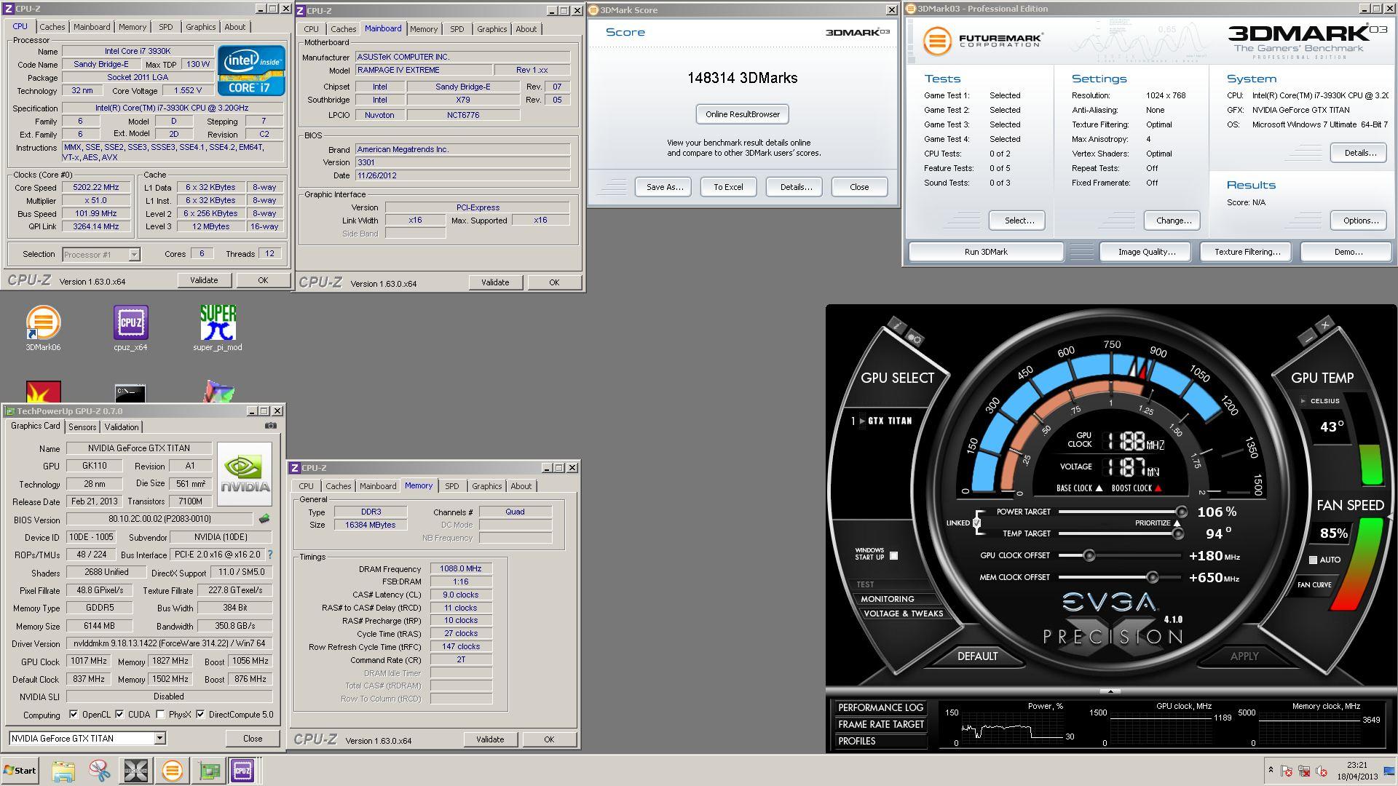This screenshot has width=1398, height=786.
Task: Click Default button in EVGA Precision
Action: tap(977, 656)
